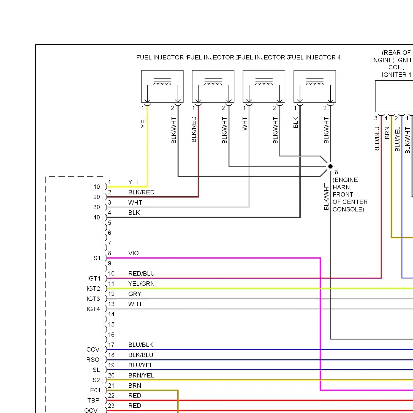Select the CCV terminal label
413x413 pixels.
point(93,350)
